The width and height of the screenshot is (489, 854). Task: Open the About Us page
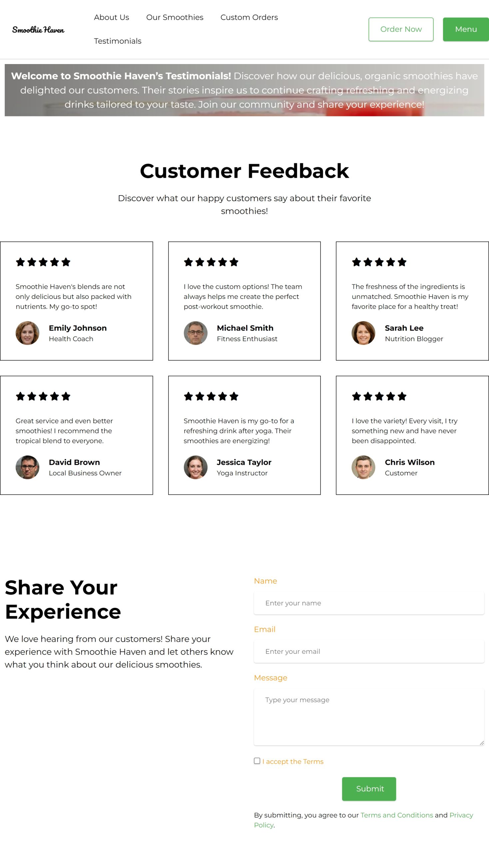112,17
